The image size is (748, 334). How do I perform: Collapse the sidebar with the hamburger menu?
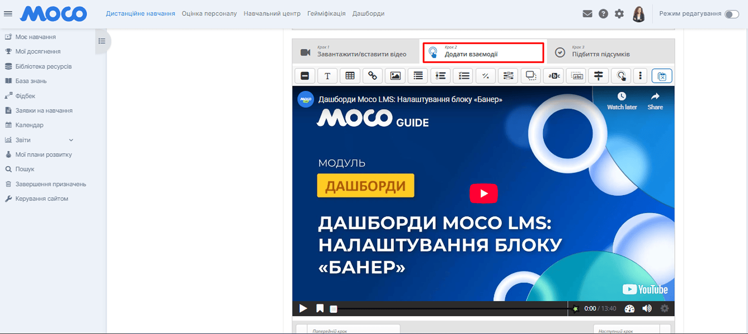(x=8, y=14)
